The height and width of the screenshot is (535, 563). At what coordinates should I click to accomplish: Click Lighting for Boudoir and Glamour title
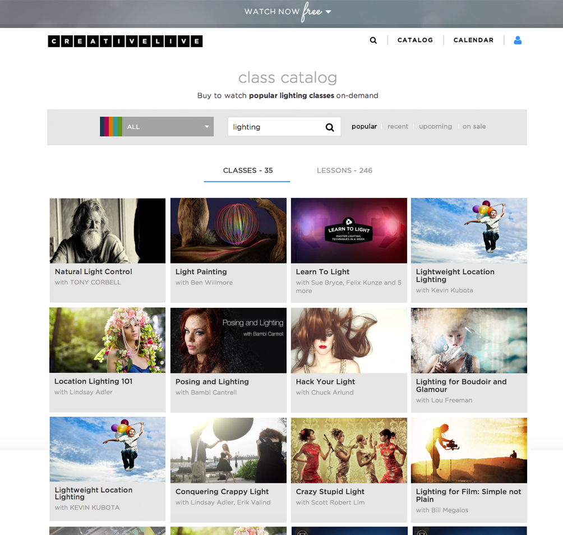pos(461,385)
